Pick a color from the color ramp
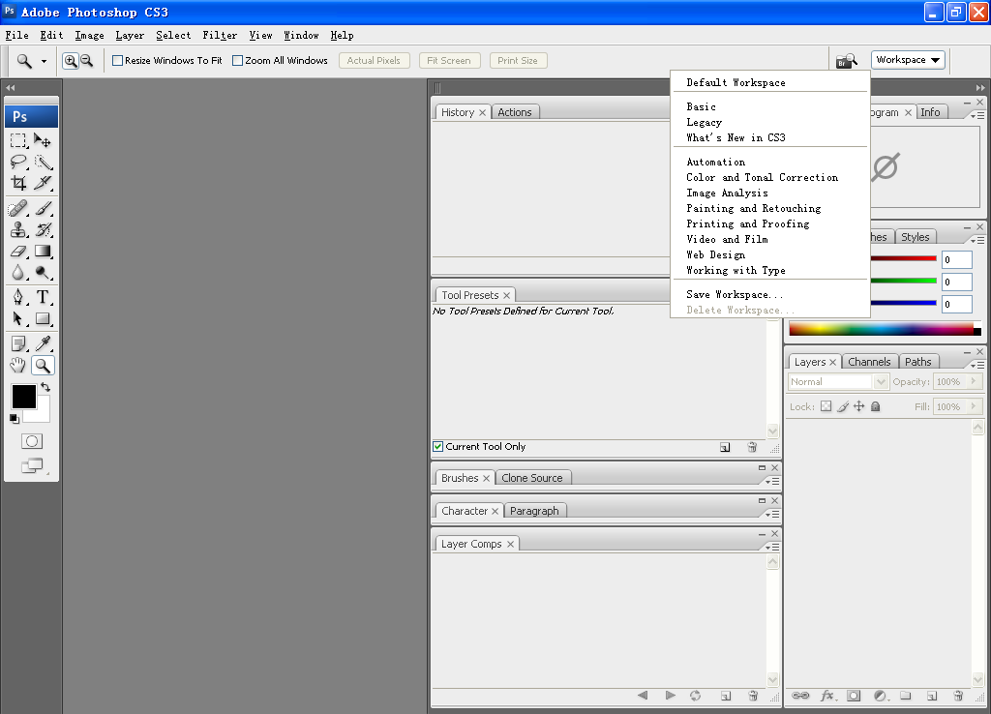This screenshot has width=991, height=714. point(881,329)
